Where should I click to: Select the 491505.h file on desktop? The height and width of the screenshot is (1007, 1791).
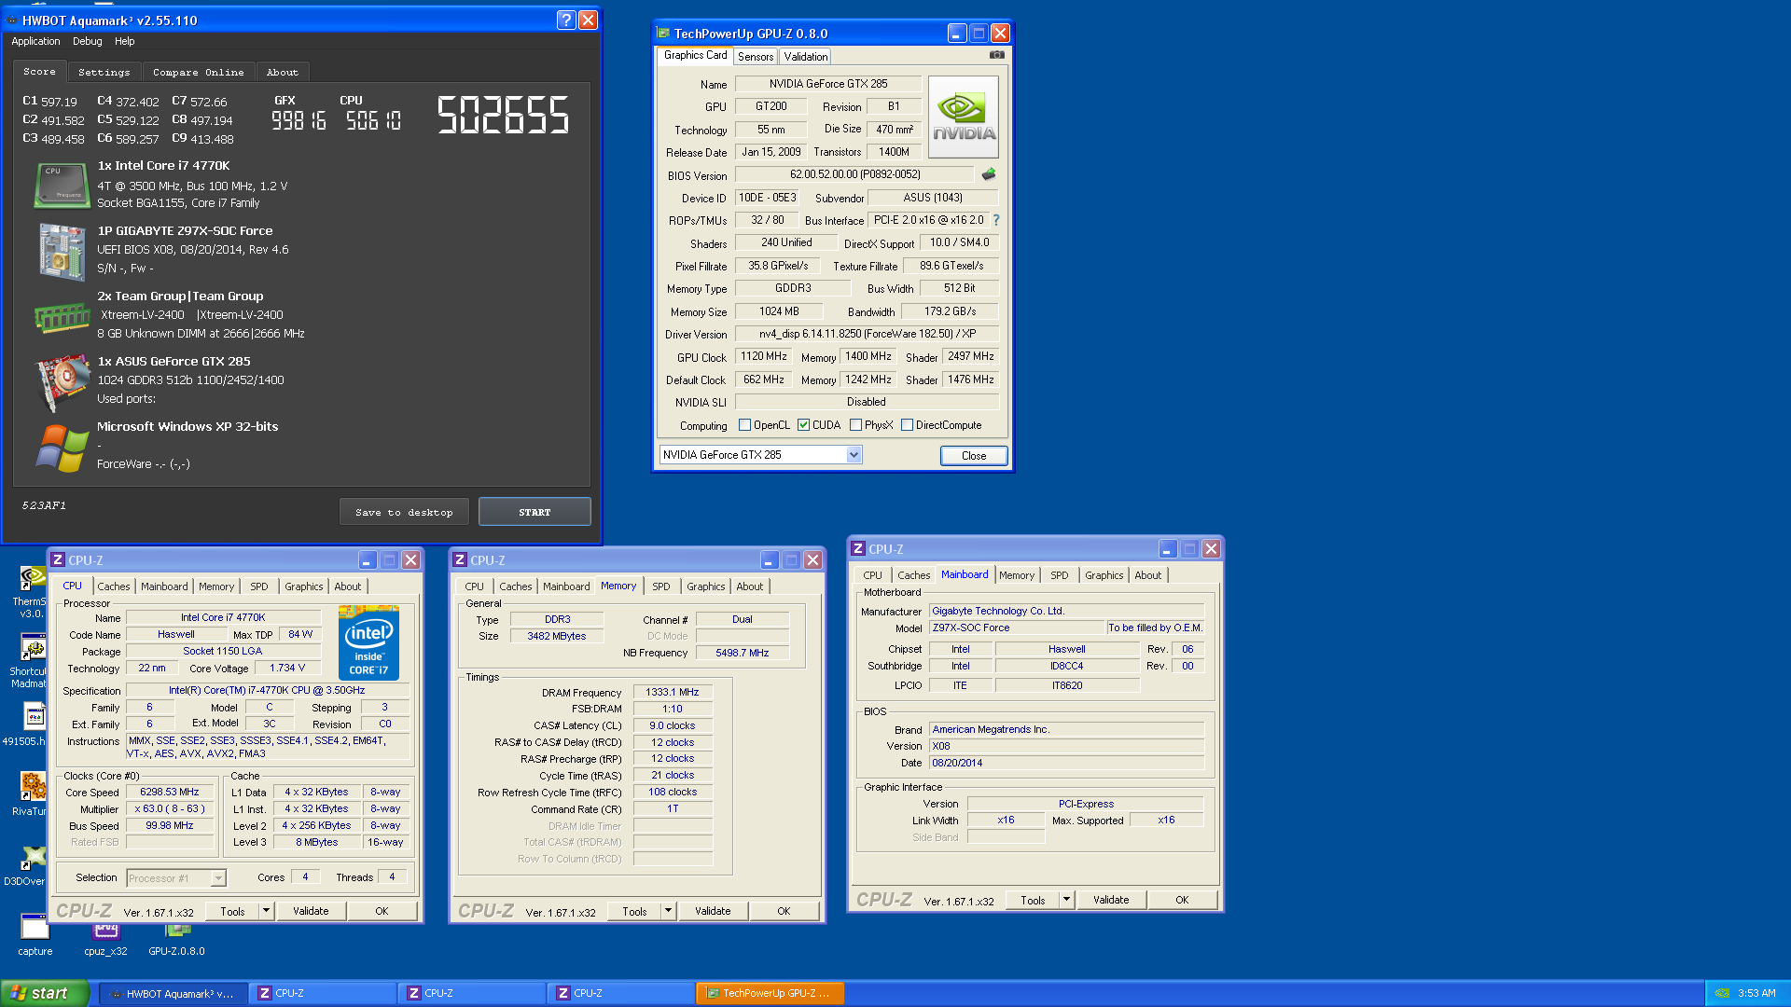point(28,725)
